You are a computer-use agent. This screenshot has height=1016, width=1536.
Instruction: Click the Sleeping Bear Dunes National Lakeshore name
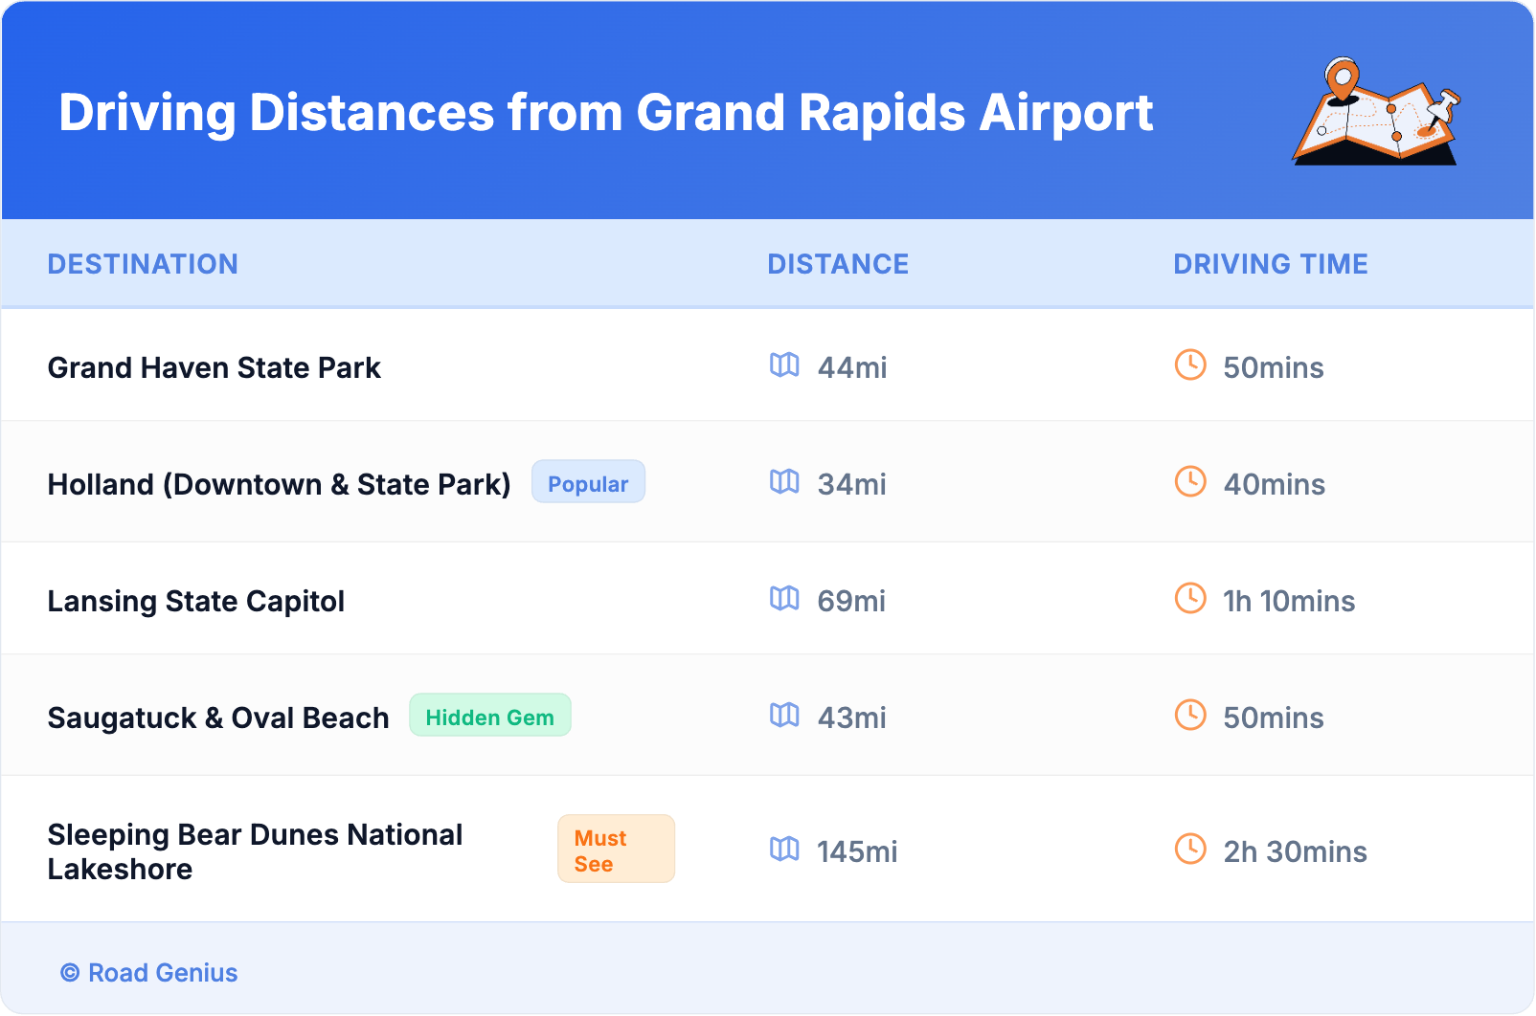(x=255, y=851)
